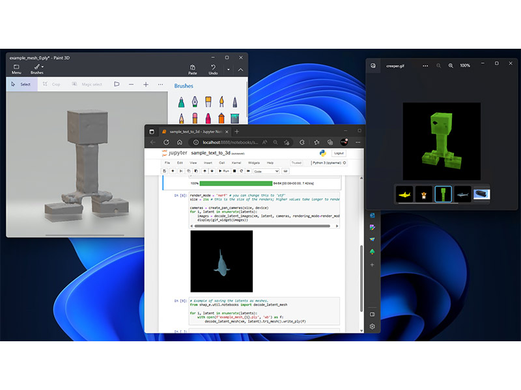Open the three-dot more options in Paint 3D
Viewport: 521px width, 390px height.
pos(160,84)
